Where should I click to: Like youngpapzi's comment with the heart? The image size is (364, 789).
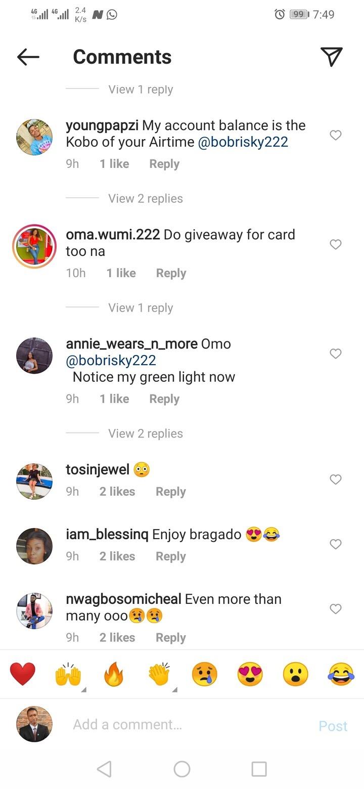tap(336, 135)
